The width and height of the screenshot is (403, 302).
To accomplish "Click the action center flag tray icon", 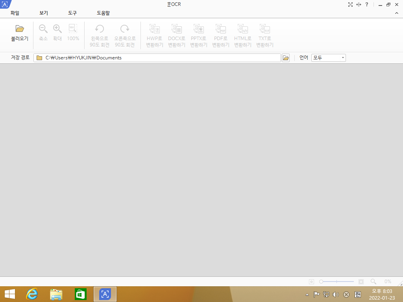I will (317, 295).
